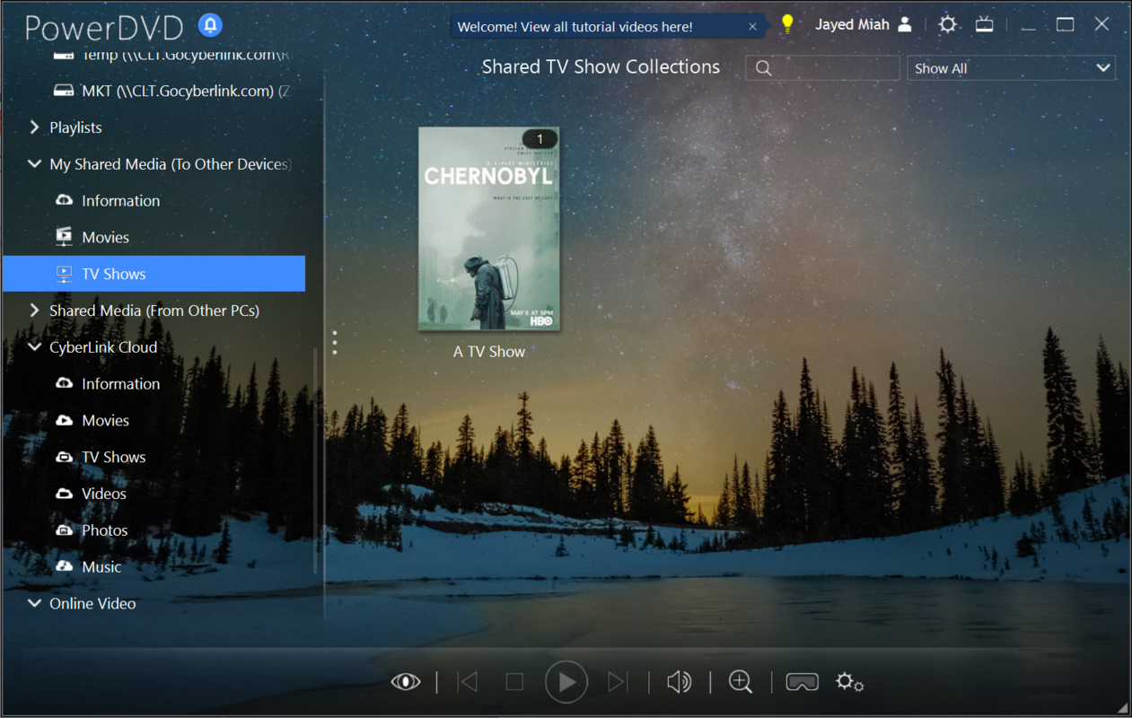The image size is (1132, 718).
Task: Open player settings gears icon
Action: point(849,682)
